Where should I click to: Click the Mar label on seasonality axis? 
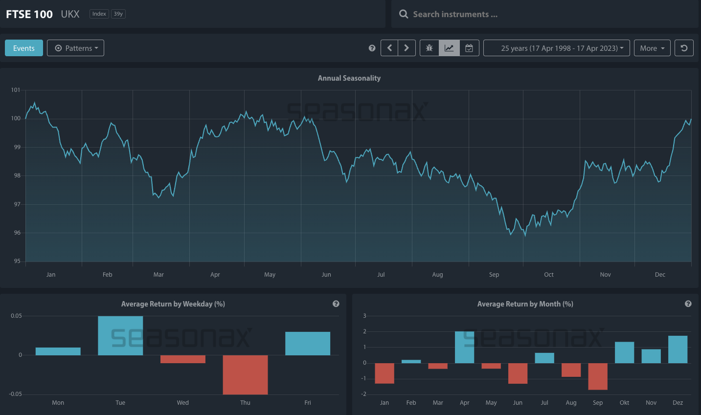(x=158, y=275)
